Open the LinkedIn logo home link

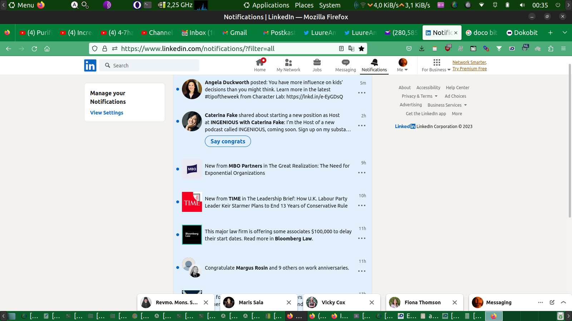[x=90, y=65]
